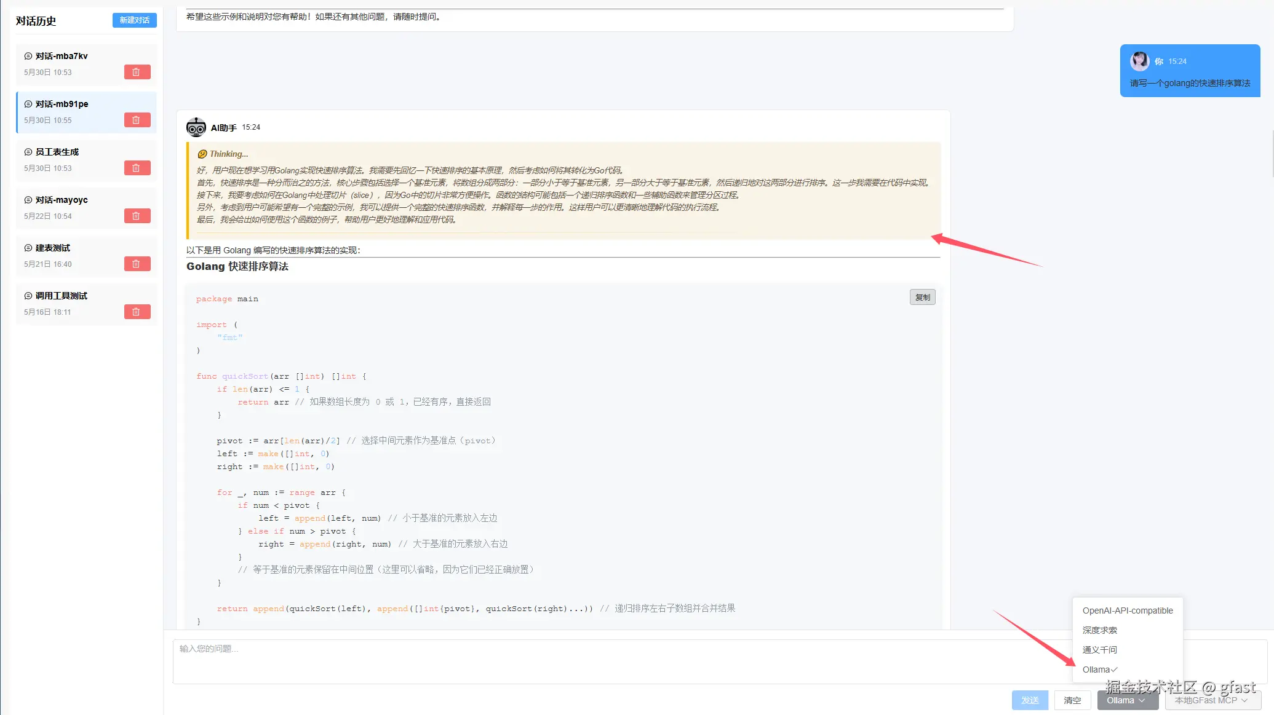
Task: Select 通义千问 in the model menu
Action: 1100,650
